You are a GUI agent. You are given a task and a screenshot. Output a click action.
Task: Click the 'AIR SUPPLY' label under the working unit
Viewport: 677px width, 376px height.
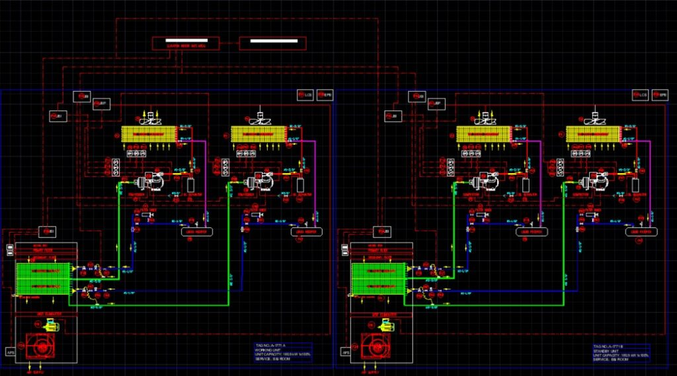click(36, 371)
